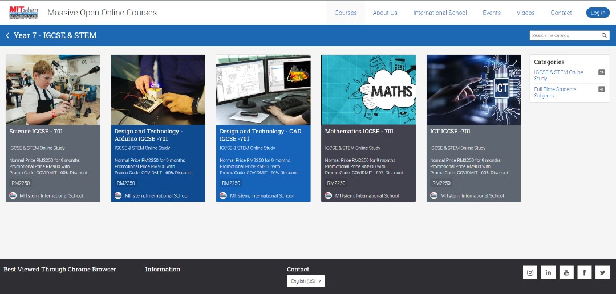
Task: Open the YouTube social icon
Action: point(566,272)
